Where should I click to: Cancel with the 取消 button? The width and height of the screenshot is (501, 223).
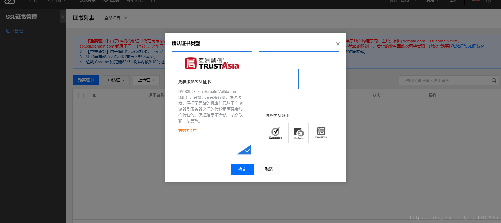coord(269,170)
